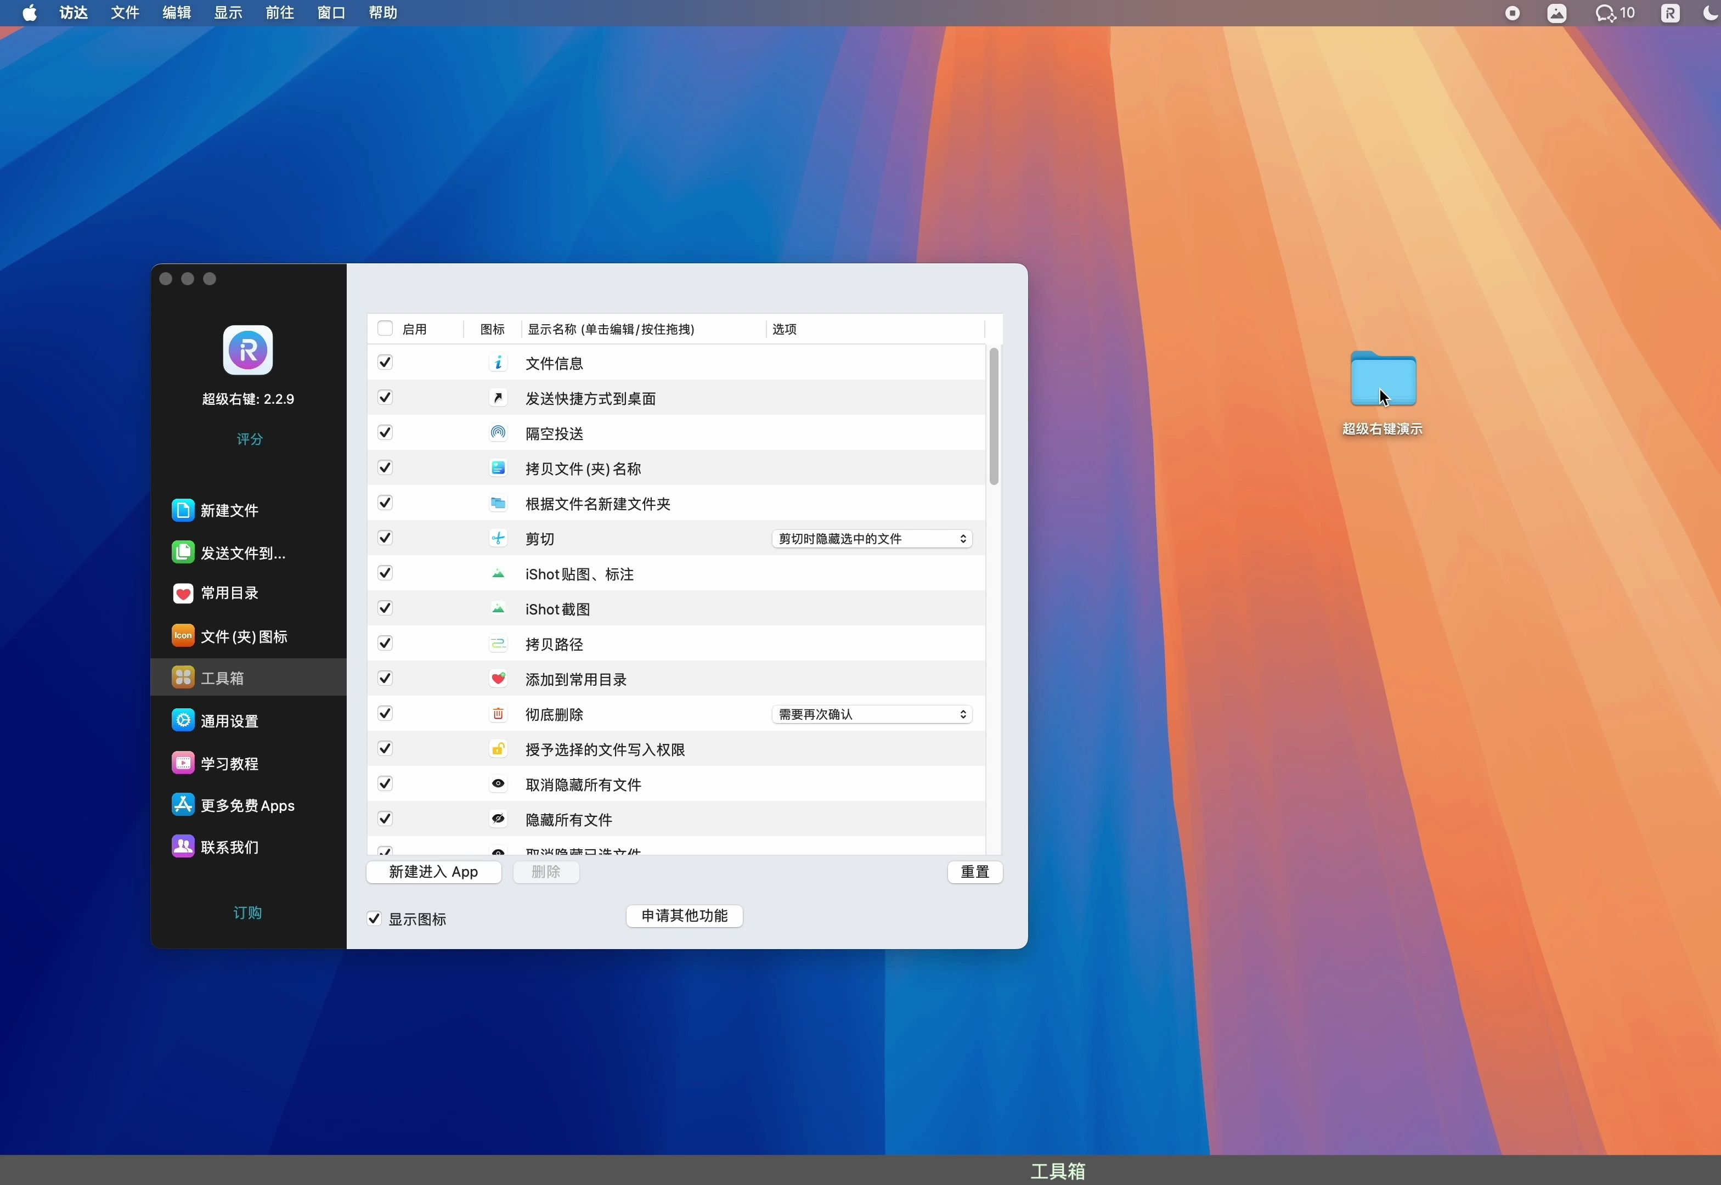Open the 常用目录 heart icon in sidebar
Viewport: 1721px width, 1185px height.
click(x=183, y=593)
